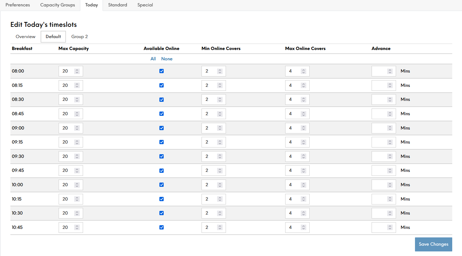Click Max Online Covers stepper for 08:00
Screen dimensions: 462x256
point(304,71)
